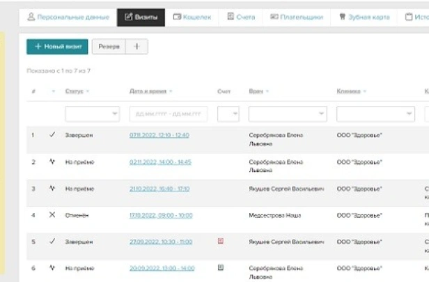Click the completed checkmark icon in row 5
This screenshot has width=429, height=282.
(52, 241)
